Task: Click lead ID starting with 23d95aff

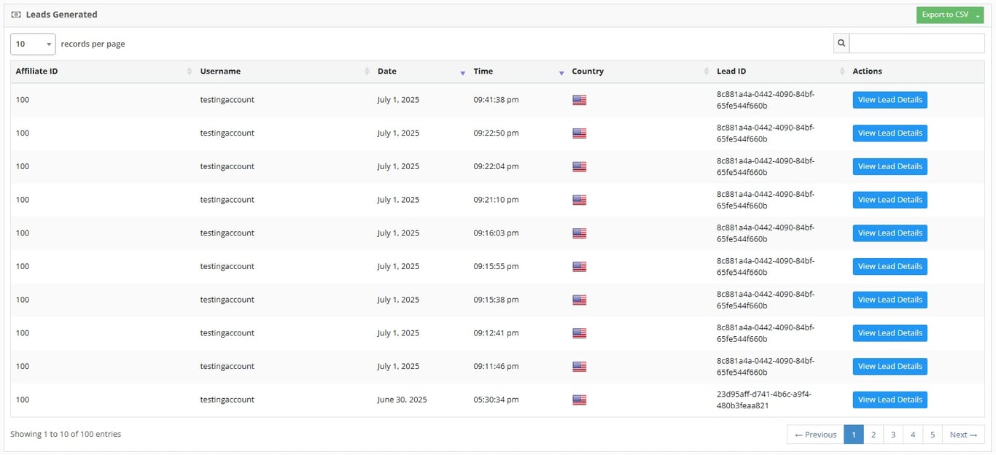Action: pyautogui.click(x=764, y=400)
